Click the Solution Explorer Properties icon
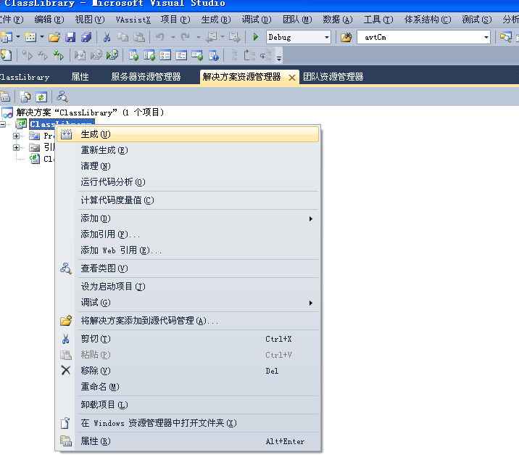Screen dimensions: 519x455 pyautogui.click(x=5, y=97)
